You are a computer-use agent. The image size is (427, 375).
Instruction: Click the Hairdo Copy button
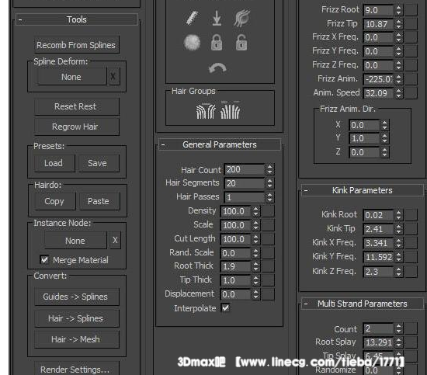pyautogui.click(x=55, y=201)
